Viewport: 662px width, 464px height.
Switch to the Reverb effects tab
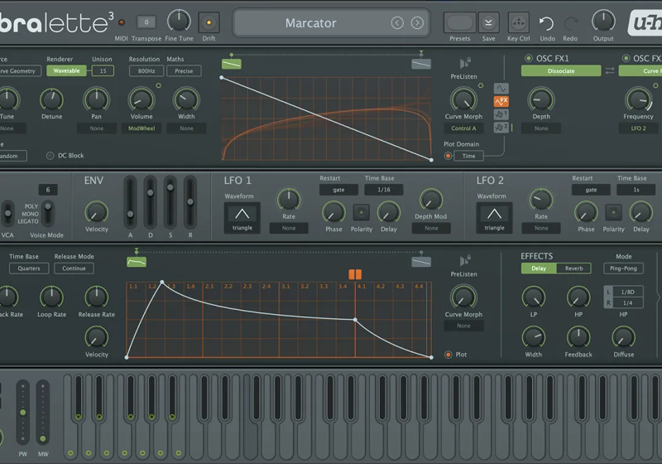[574, 268]
